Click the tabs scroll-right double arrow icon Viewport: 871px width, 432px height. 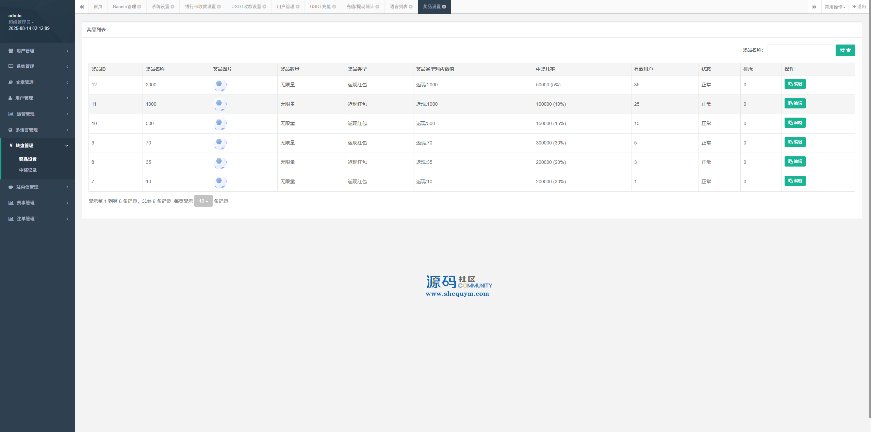click(x=814, y=7)
